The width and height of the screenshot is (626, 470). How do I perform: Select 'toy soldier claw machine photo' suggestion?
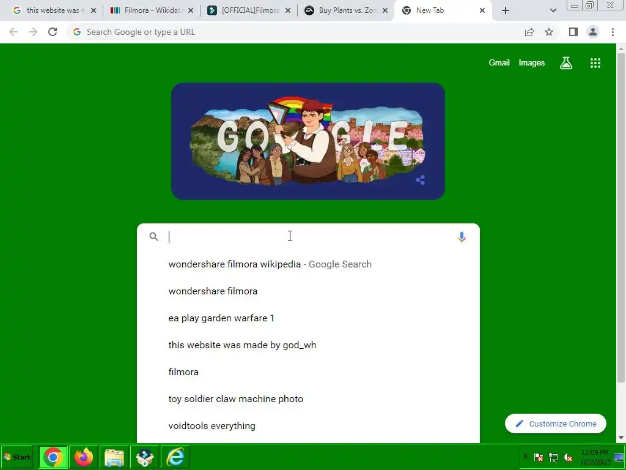click(308, 399)
